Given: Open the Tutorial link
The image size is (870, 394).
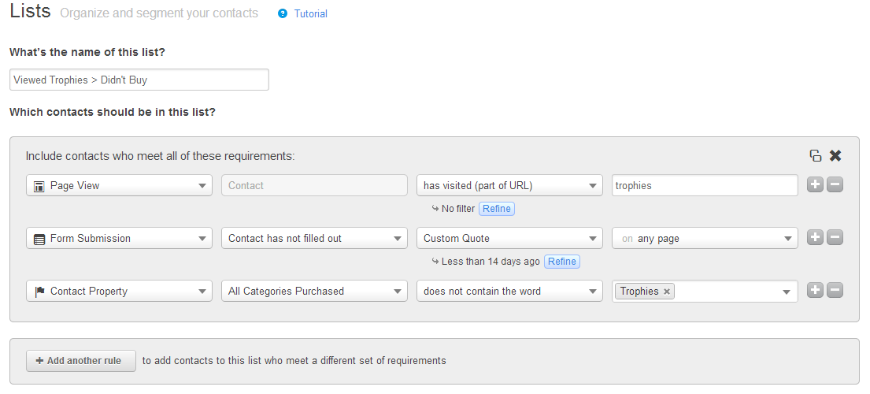Looking at the screenshot, I should [x=310, y=13].
